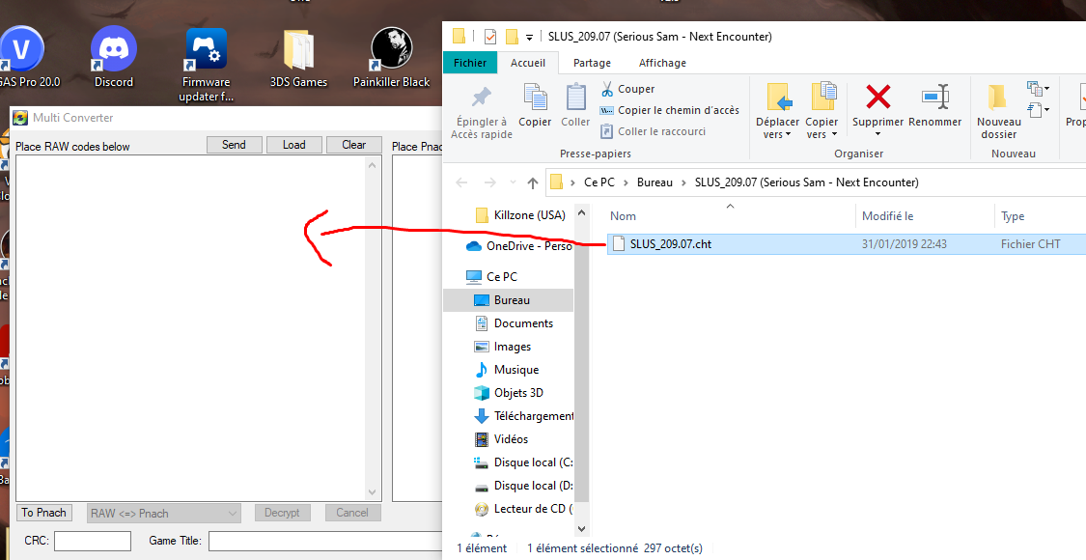Screen dimensions: 1086x560
Task: Select OneDrive - Perso in the navigation pane
Action: pos(519,246)
